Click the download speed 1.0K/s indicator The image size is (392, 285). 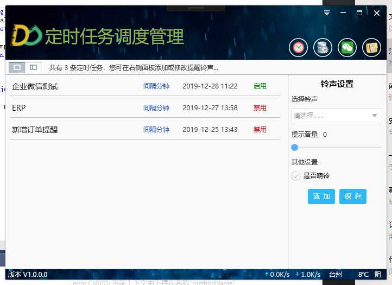point(308,275)
